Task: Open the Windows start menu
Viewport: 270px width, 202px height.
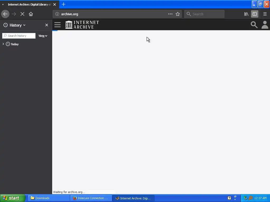Action: pos(12,198)
